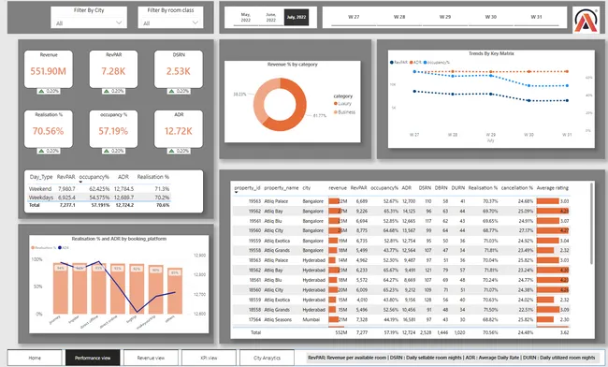The width and height of the screenshot is (608, 367).
Task: Click the Day_Type column header
Action: point(41,177)
